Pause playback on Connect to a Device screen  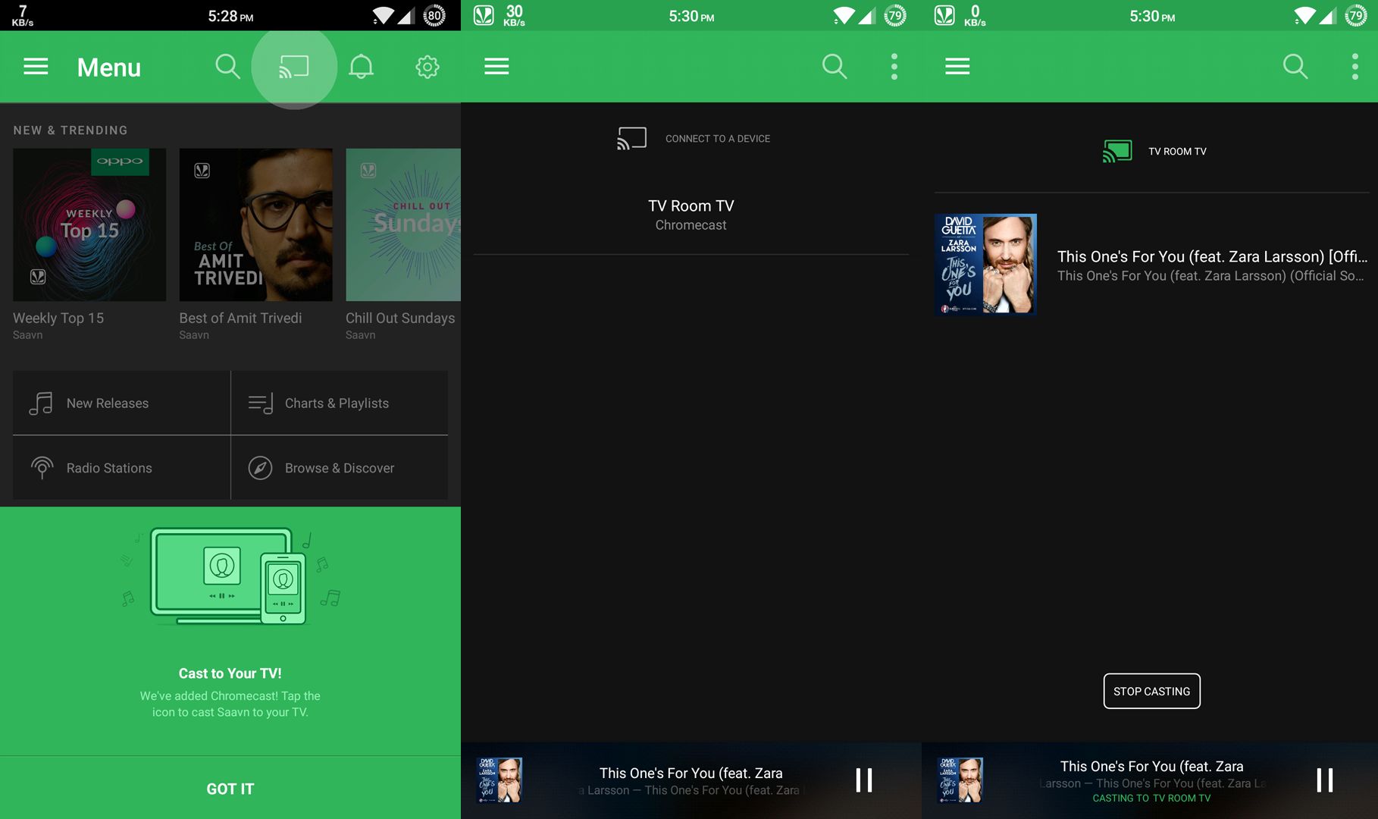point(864,780)
